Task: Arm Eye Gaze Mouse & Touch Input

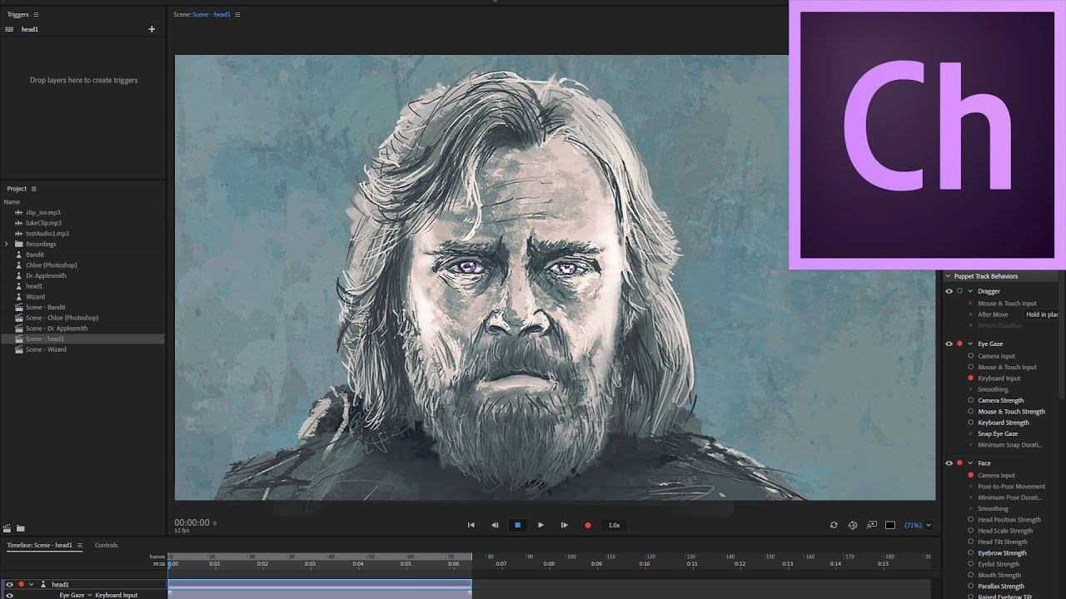Action: (970, 367)
